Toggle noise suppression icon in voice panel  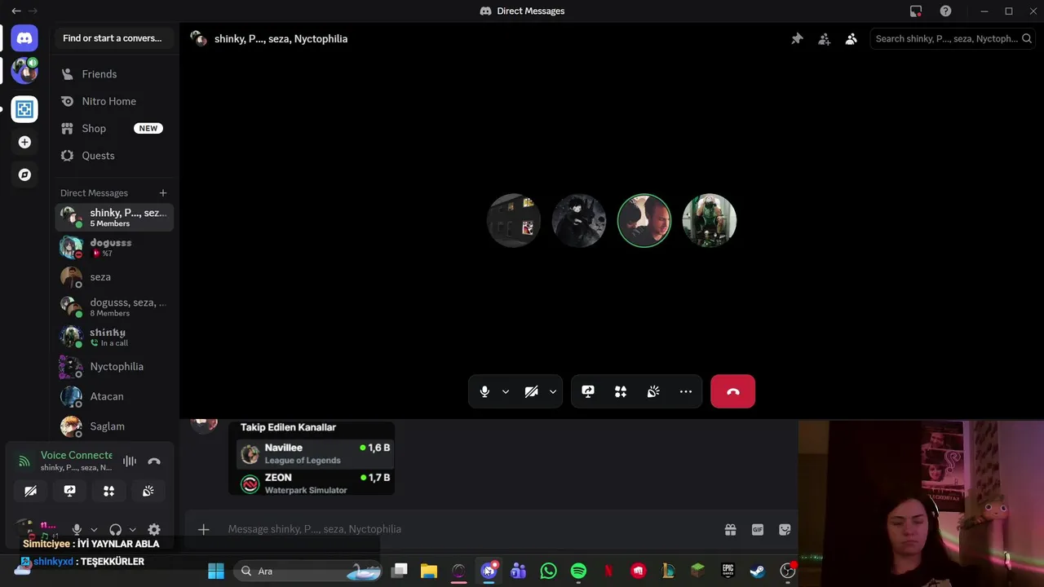(130, 461)
